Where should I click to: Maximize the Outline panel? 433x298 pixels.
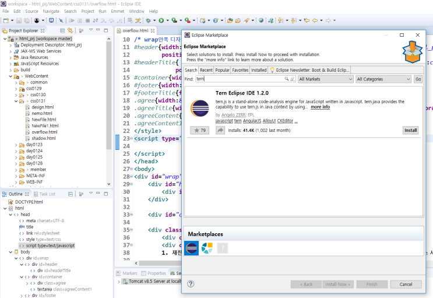[105, 194]
